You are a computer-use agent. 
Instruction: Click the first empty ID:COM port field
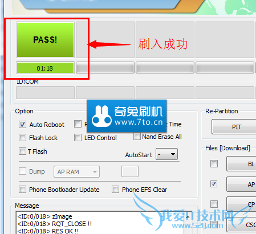pos(45,93)
